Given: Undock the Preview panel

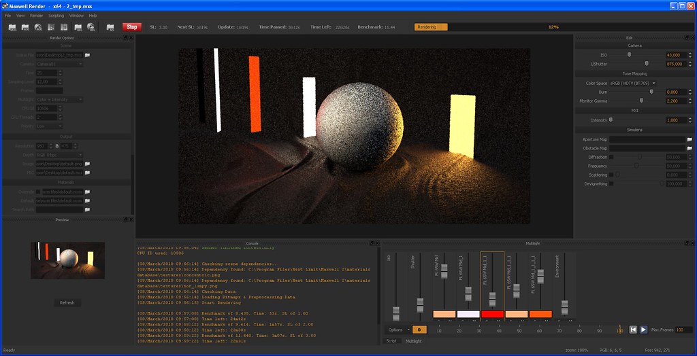Looking at the screenshot, I should pos(126,219).
